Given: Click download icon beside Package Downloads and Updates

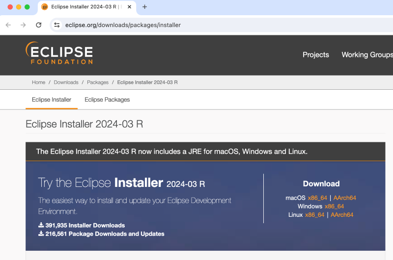Looking at the screenshot, I should (x=41, y=234).
